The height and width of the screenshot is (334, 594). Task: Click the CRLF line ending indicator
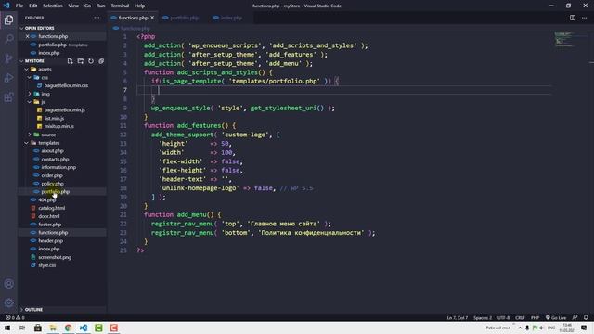tap(520, 317)
